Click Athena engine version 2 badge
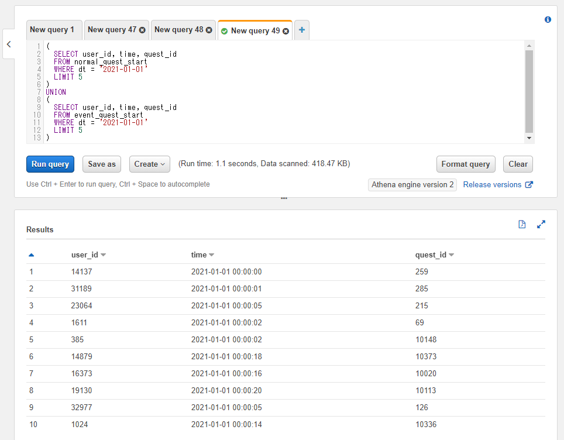Image resolution: width=564 pixels, height=440 pixels. coord(412,184)
